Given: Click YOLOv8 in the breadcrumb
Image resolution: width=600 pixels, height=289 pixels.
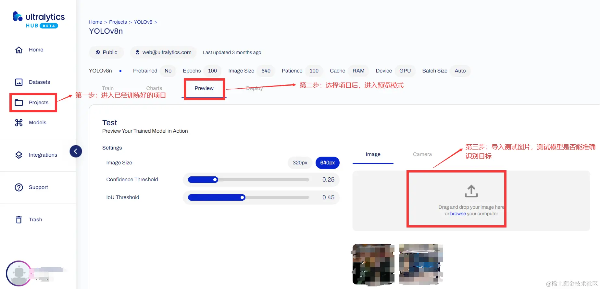Looking at the screenshot, I should [143, 22].
